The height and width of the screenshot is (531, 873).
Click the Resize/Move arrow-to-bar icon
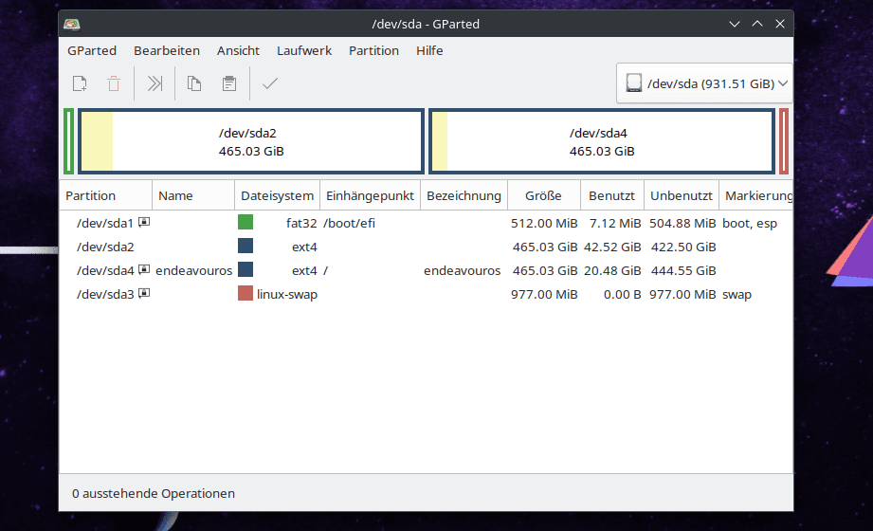coord(155,83)
